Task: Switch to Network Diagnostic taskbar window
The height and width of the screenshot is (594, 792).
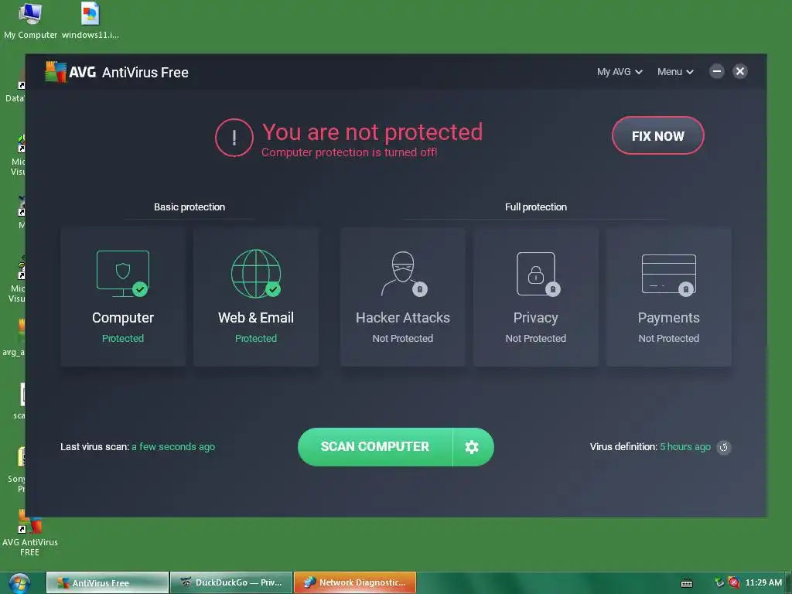Action: click(355, 583)
